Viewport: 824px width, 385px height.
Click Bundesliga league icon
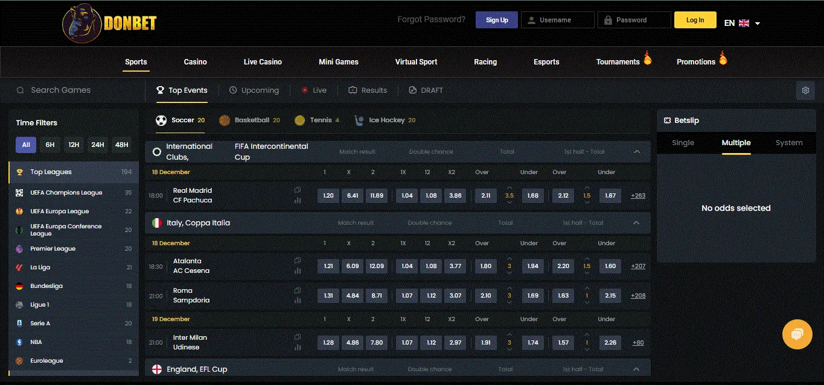[19, 286]
